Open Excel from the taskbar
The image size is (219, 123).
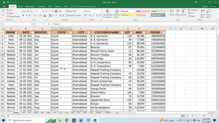[95, 120]
